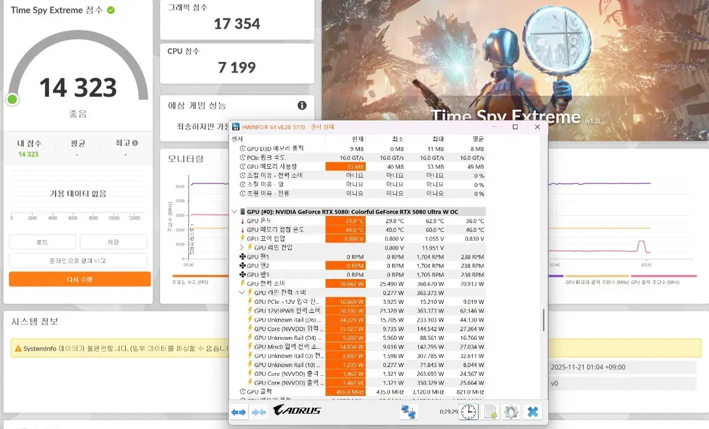Click the 그래픽 점수 17 354 card
The image size is (709, 429).
click(x=237, y=20)
